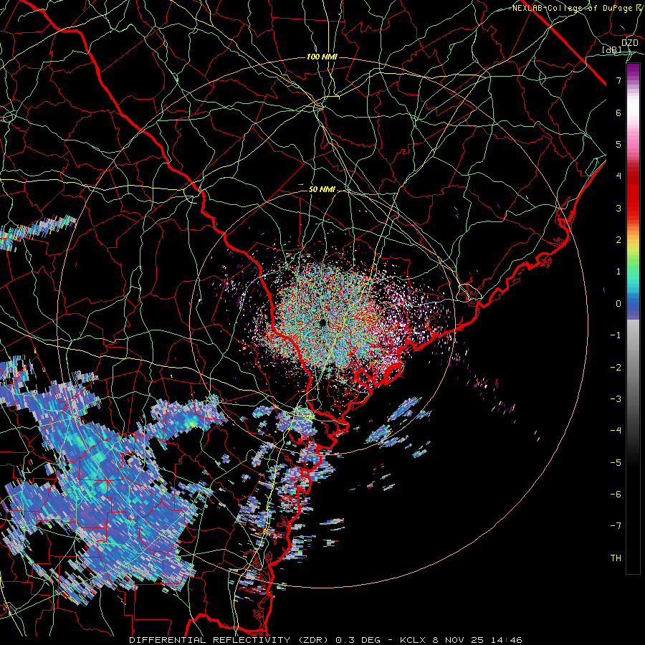
Task: Click the "-4" value on the scale
Action: click(616, 431)
